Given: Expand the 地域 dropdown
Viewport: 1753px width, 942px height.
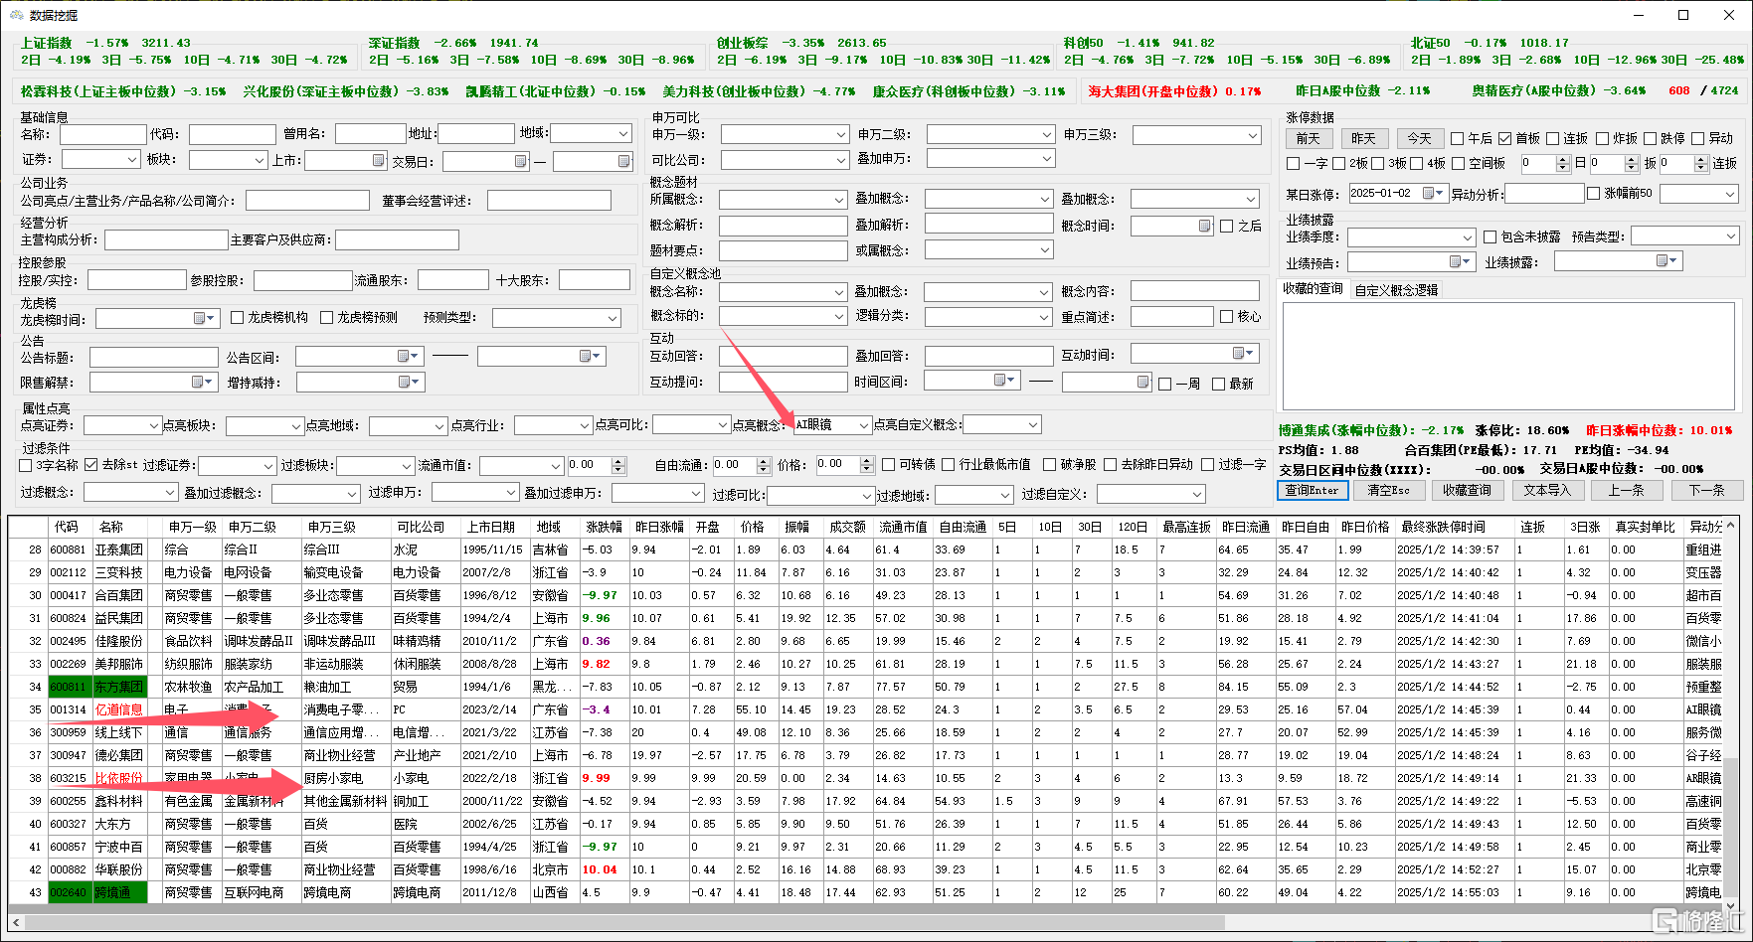Looking at the screenshot, I should [623, 133].
